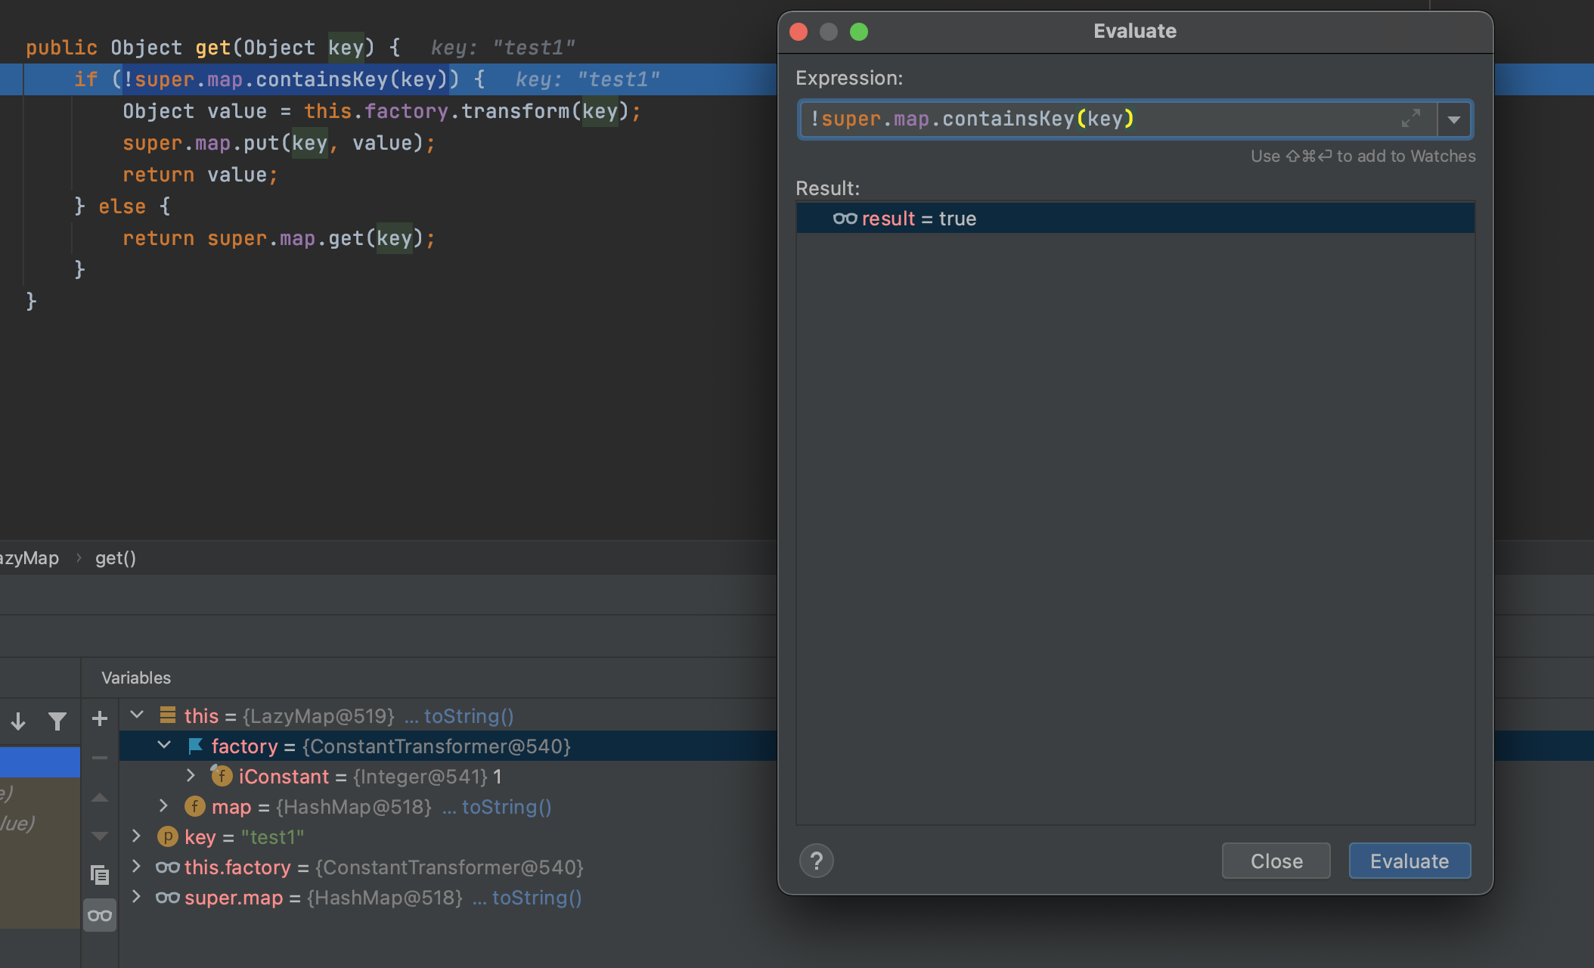The image size is (1594, 968).
Task: Open the expression history dropdown arrow
Action: click(x=1454, y=119)
